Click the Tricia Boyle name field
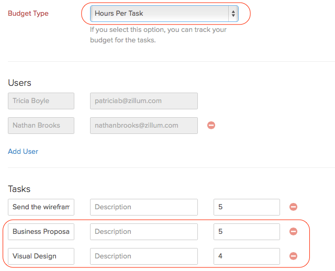 pyautogui.click(x=41, y=101)
